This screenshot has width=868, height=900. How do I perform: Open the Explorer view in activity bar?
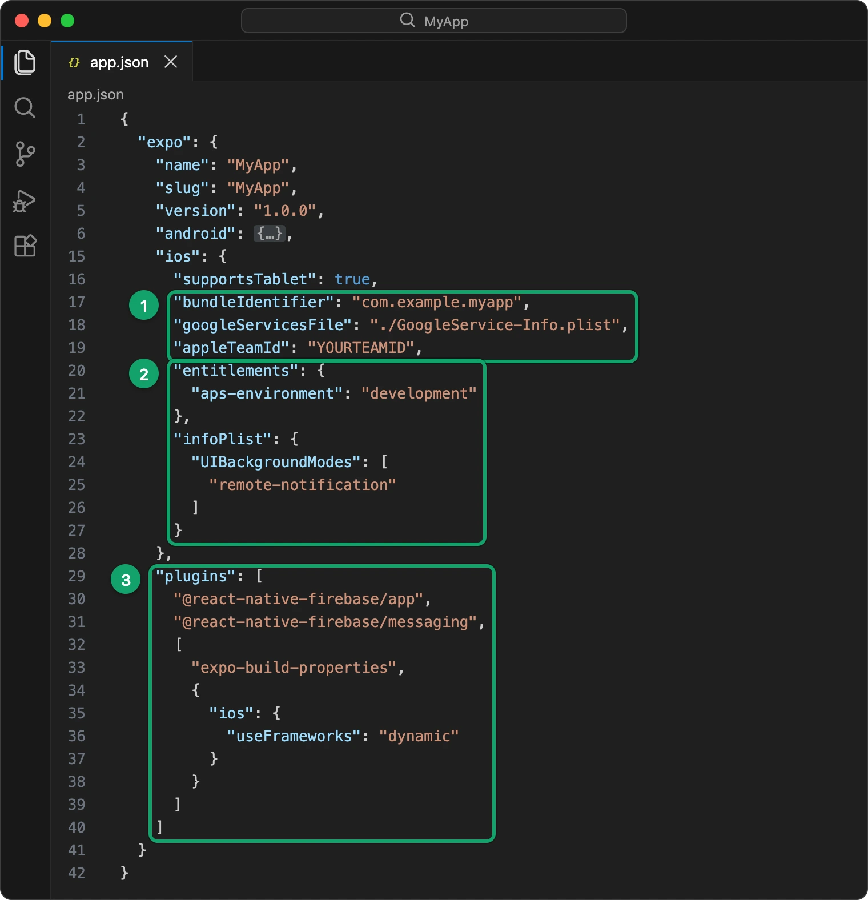pyautogui.click(x=25, y=62)
